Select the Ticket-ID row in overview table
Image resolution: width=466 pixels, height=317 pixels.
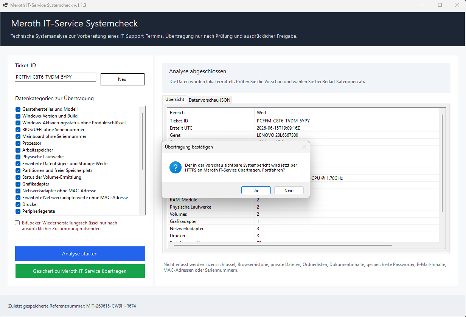(303, 121)
